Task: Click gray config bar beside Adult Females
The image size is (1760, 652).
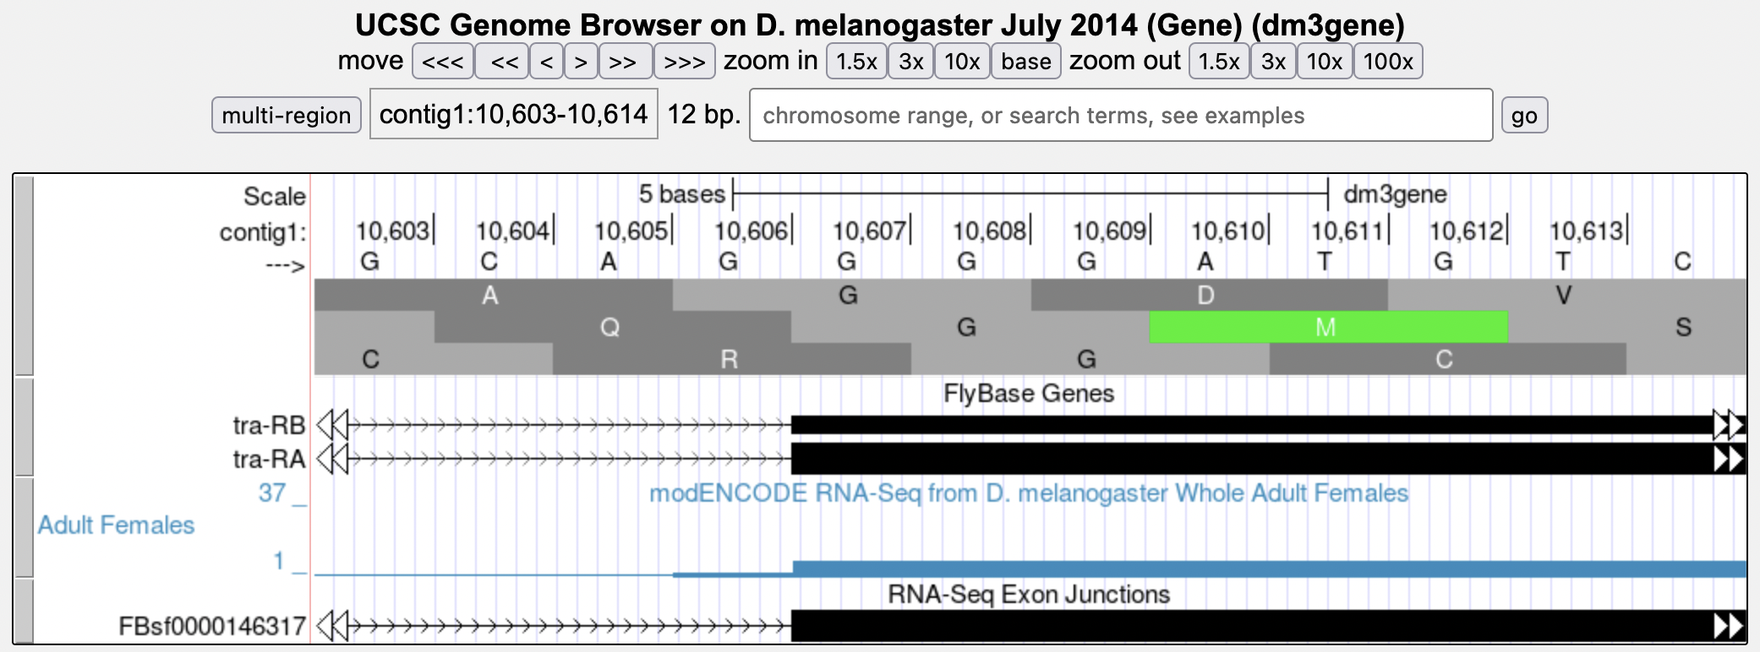Action: coord(24,527)
